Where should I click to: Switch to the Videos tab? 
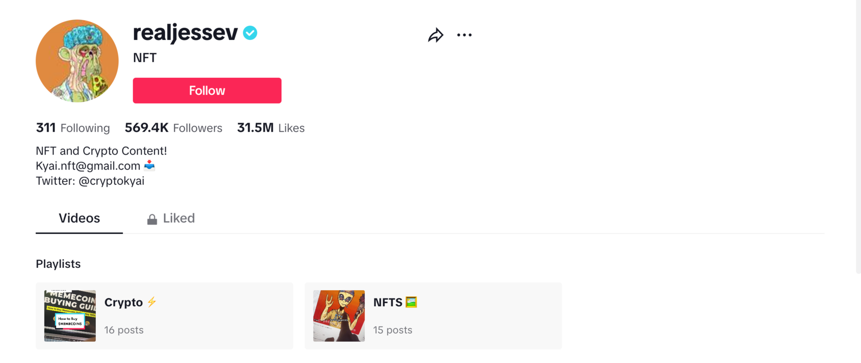(79, 218)
